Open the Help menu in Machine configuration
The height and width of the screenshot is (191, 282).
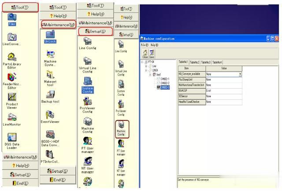(154, 45)
